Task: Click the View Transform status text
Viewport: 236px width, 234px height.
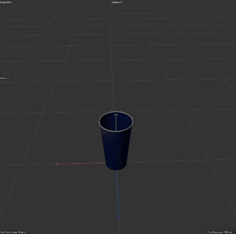Action: tap(13, 232)
